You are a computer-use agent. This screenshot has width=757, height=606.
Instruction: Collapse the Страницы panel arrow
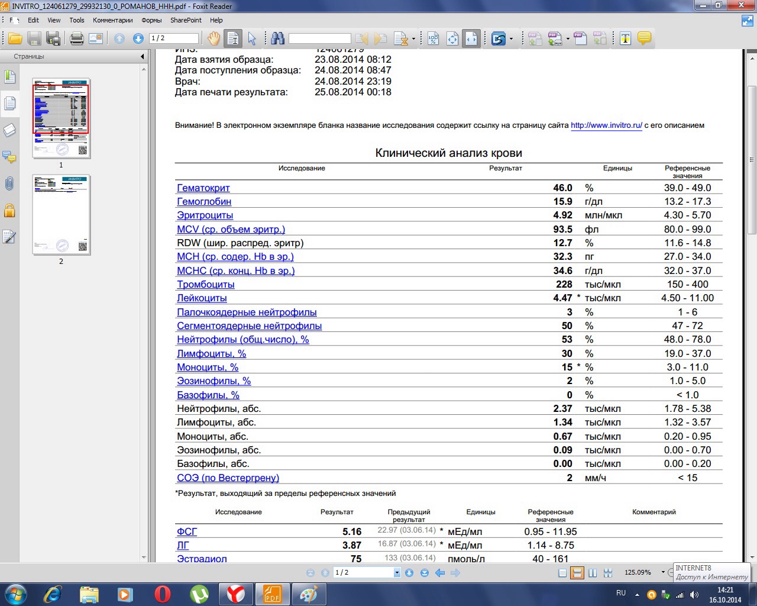click(x=142, y=57)
